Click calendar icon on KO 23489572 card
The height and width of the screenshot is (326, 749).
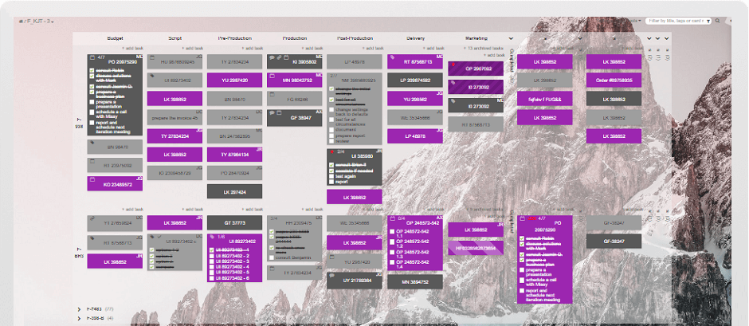click(92, 179)
